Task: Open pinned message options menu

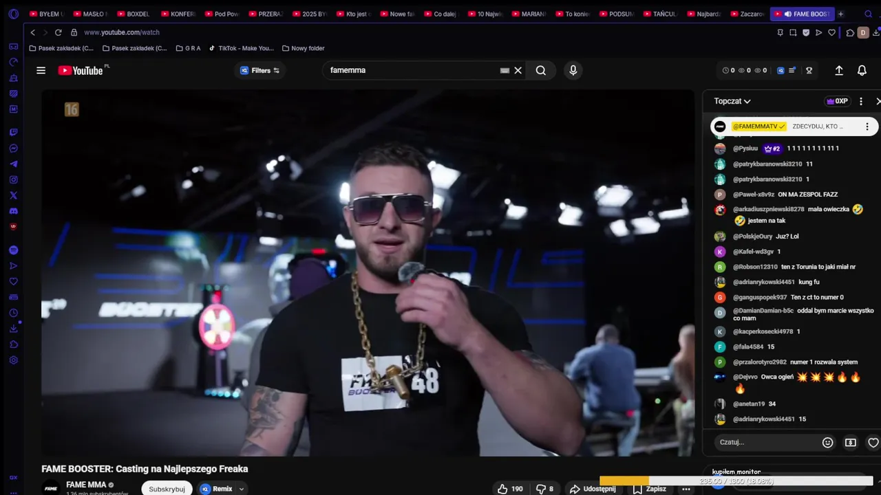Action: click(867, 126)
